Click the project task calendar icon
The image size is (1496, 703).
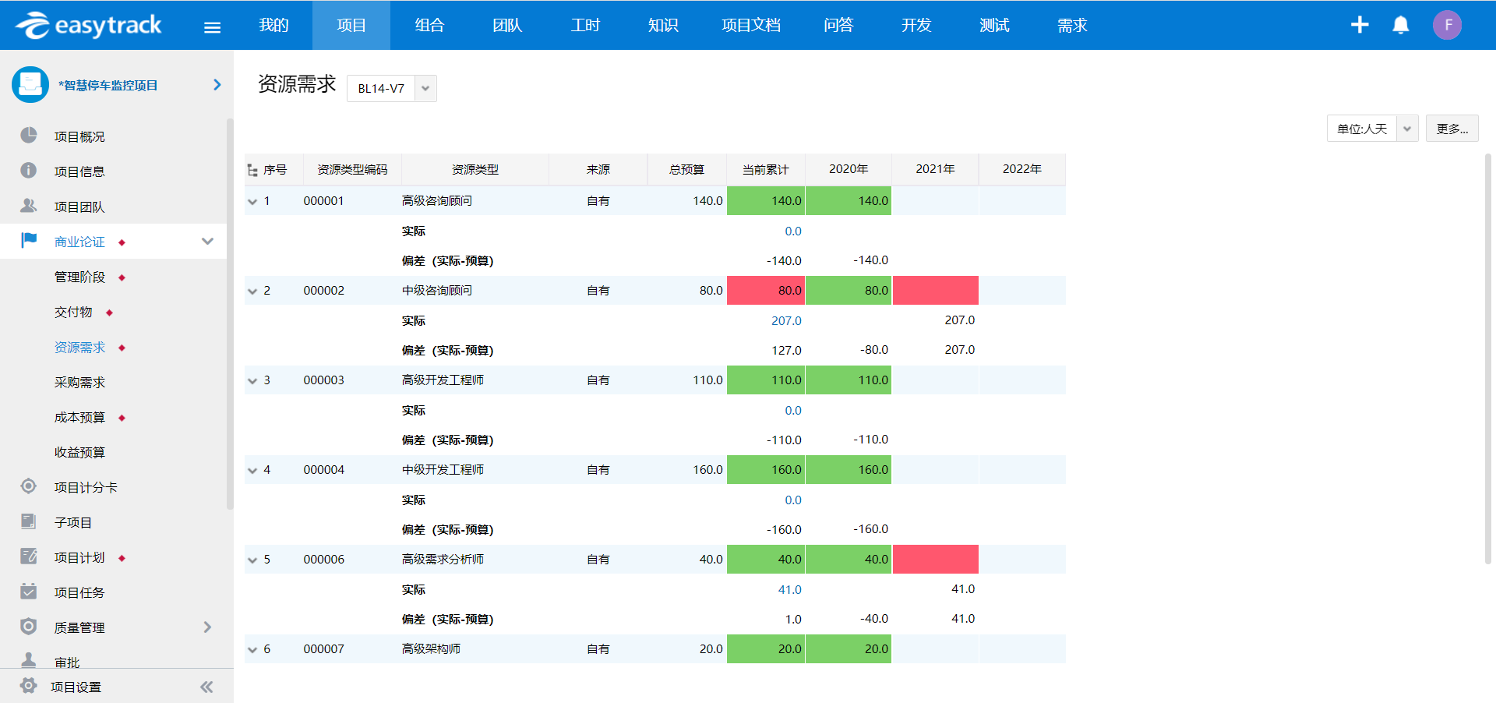[x=29, y=592]
